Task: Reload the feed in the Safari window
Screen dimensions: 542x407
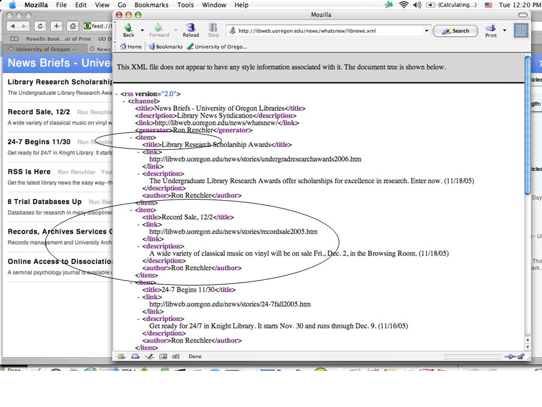Action: tap(40, 26)
